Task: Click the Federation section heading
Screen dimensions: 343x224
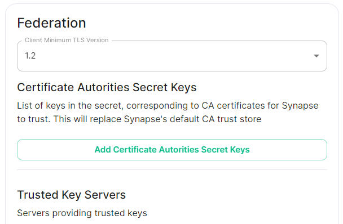Action: coord(51,23)
